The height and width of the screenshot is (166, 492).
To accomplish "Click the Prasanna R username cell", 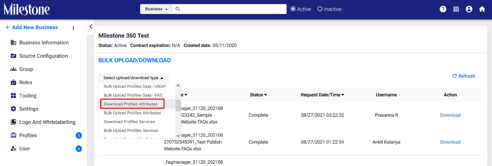I will [x=386, y=115].
